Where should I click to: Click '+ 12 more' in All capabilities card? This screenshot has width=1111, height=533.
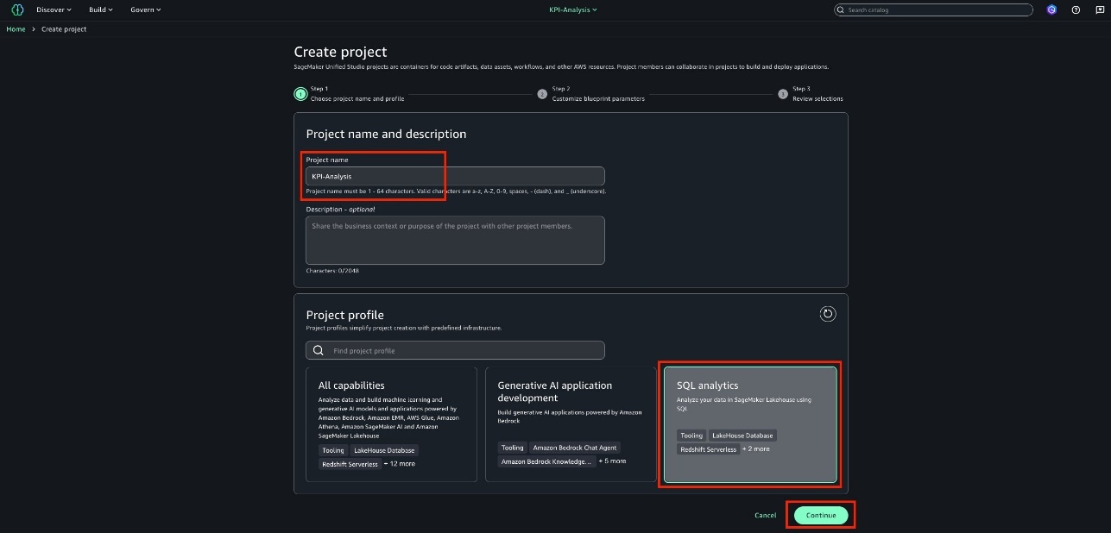pyautogui.click(x=400, y=464)
